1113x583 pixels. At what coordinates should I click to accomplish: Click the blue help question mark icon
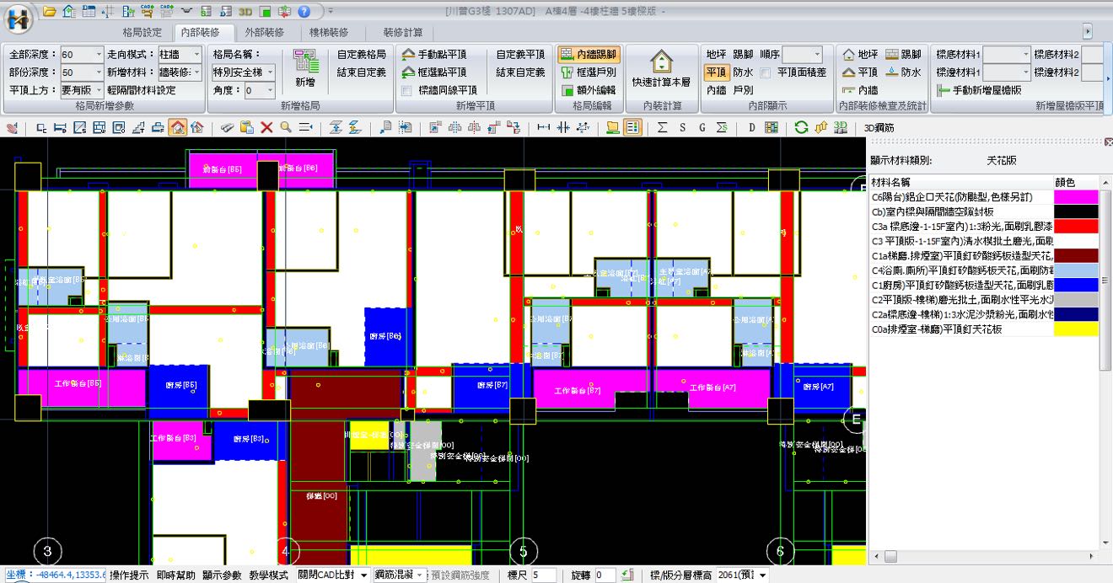tap(304, 12)
